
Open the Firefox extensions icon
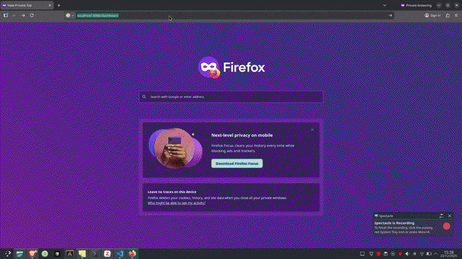[448, 15]
